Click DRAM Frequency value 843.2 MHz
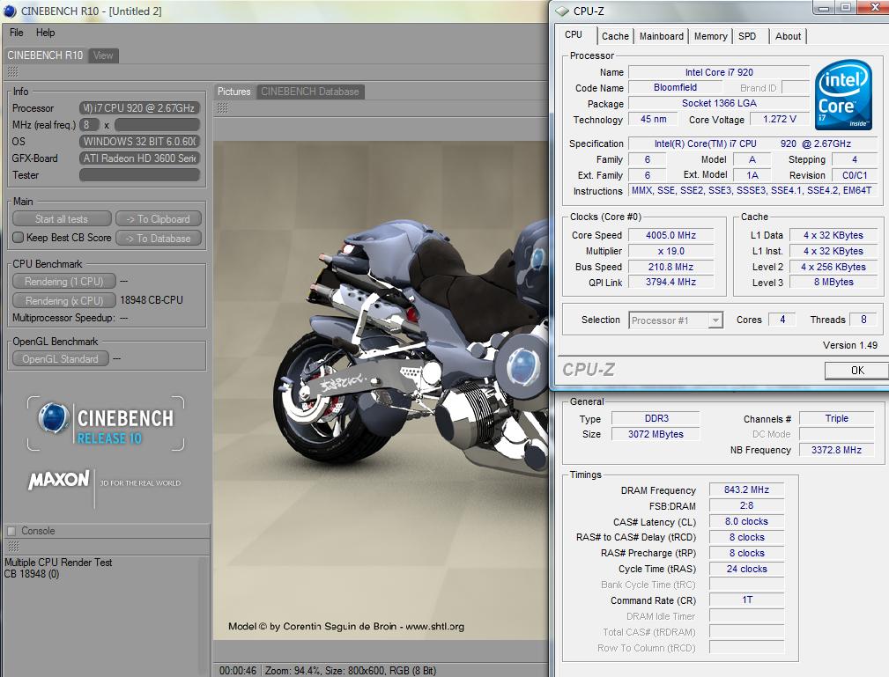 746,489
